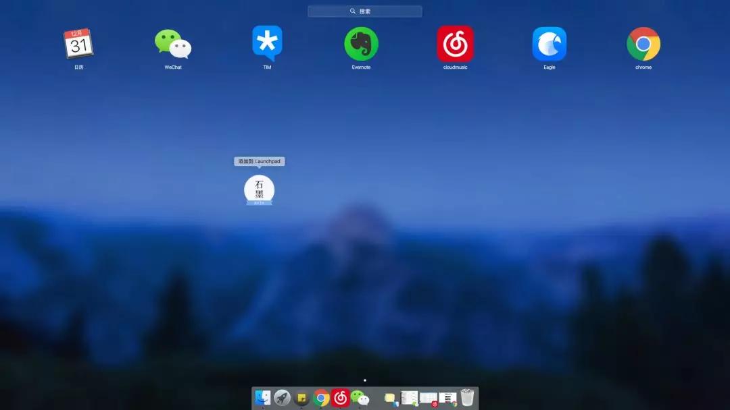This screenshot has height=410, width=730.
Task: Click the magnifying glass in the search bar
Action: pos(352,11)
